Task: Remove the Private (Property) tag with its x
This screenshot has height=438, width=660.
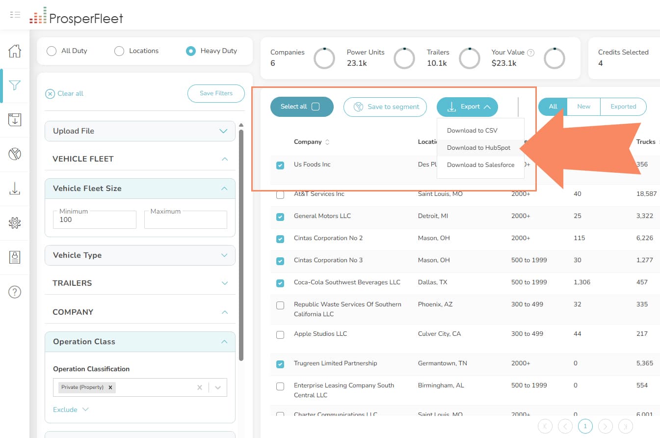Action: tap(110, 387)
